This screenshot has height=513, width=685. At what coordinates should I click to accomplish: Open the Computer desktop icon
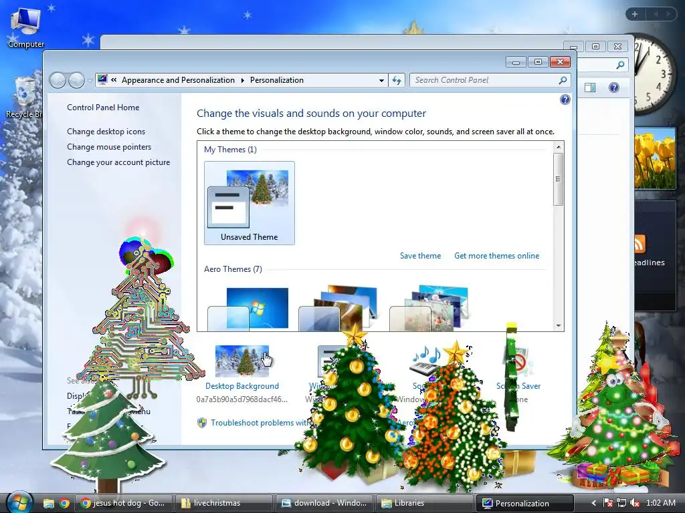(x=25, y=27)
